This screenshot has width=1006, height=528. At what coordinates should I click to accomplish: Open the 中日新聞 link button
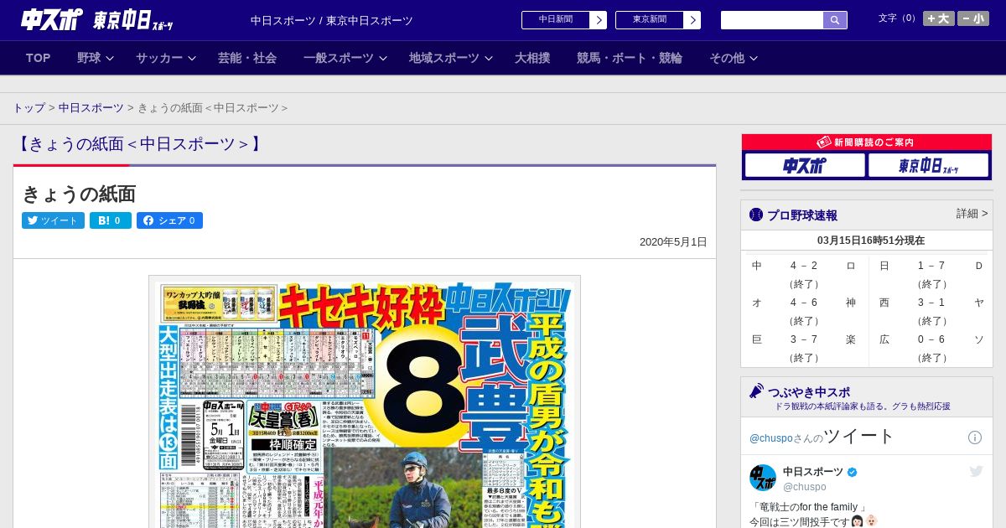coord(556,20)
